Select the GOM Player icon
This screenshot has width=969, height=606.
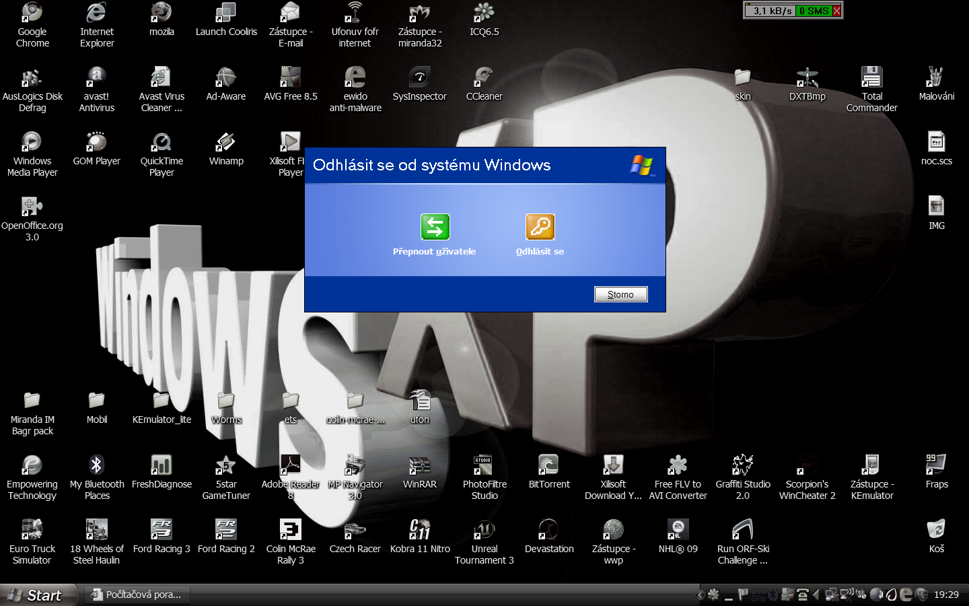click(x=97, y=142)
